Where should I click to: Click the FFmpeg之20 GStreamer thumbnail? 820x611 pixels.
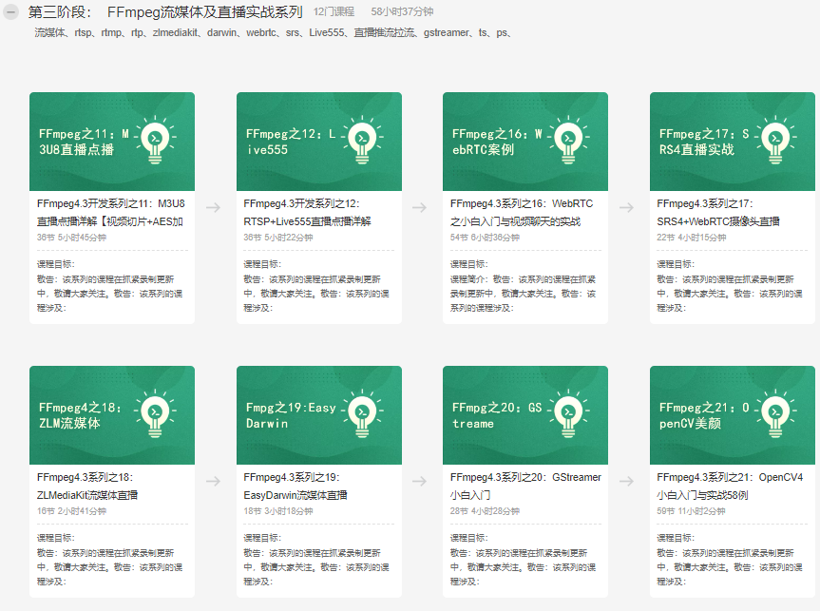click(x=525, y=414)
